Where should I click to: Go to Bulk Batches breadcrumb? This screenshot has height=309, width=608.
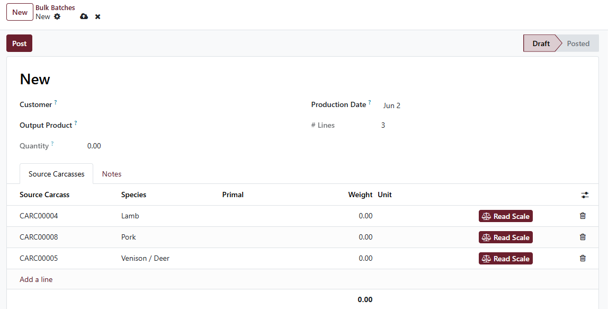point(55,7)
